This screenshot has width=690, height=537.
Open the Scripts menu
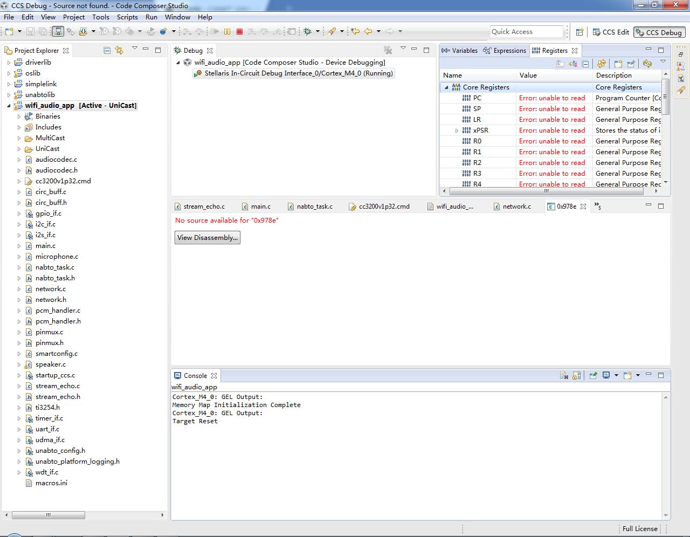pyautogui.click(x=127, y=17)
